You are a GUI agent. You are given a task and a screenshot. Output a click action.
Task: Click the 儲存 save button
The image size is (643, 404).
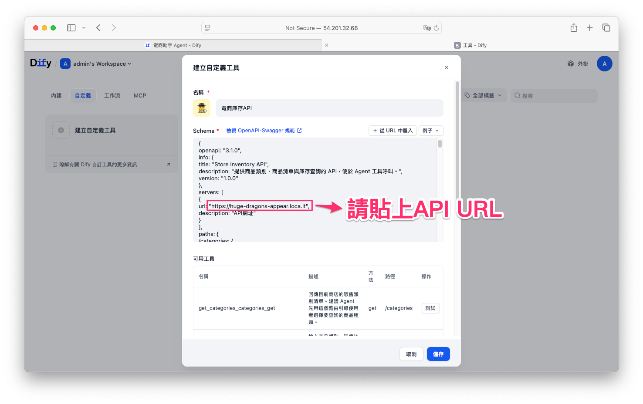438,354
